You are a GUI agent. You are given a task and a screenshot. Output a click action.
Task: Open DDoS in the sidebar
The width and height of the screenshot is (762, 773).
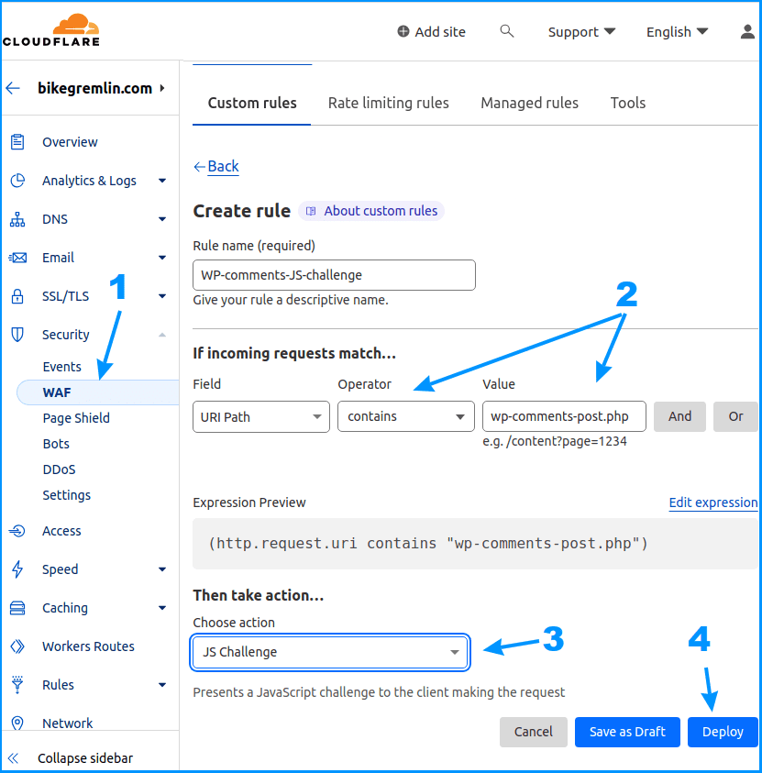tap(60, 469)
